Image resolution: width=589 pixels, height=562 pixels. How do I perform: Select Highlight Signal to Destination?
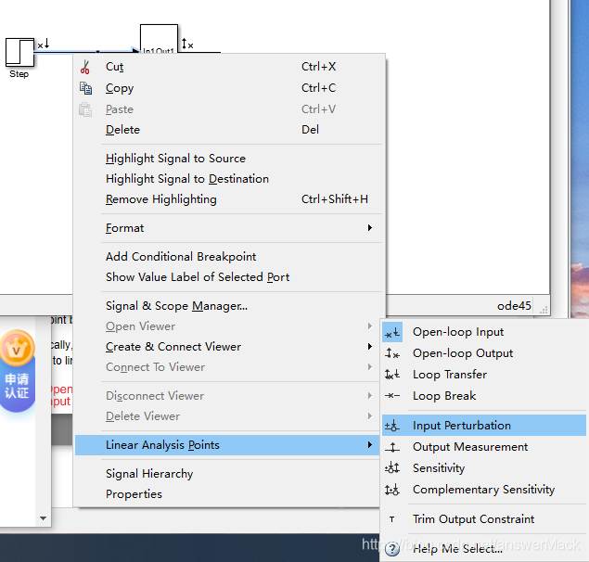pos(230,179)
